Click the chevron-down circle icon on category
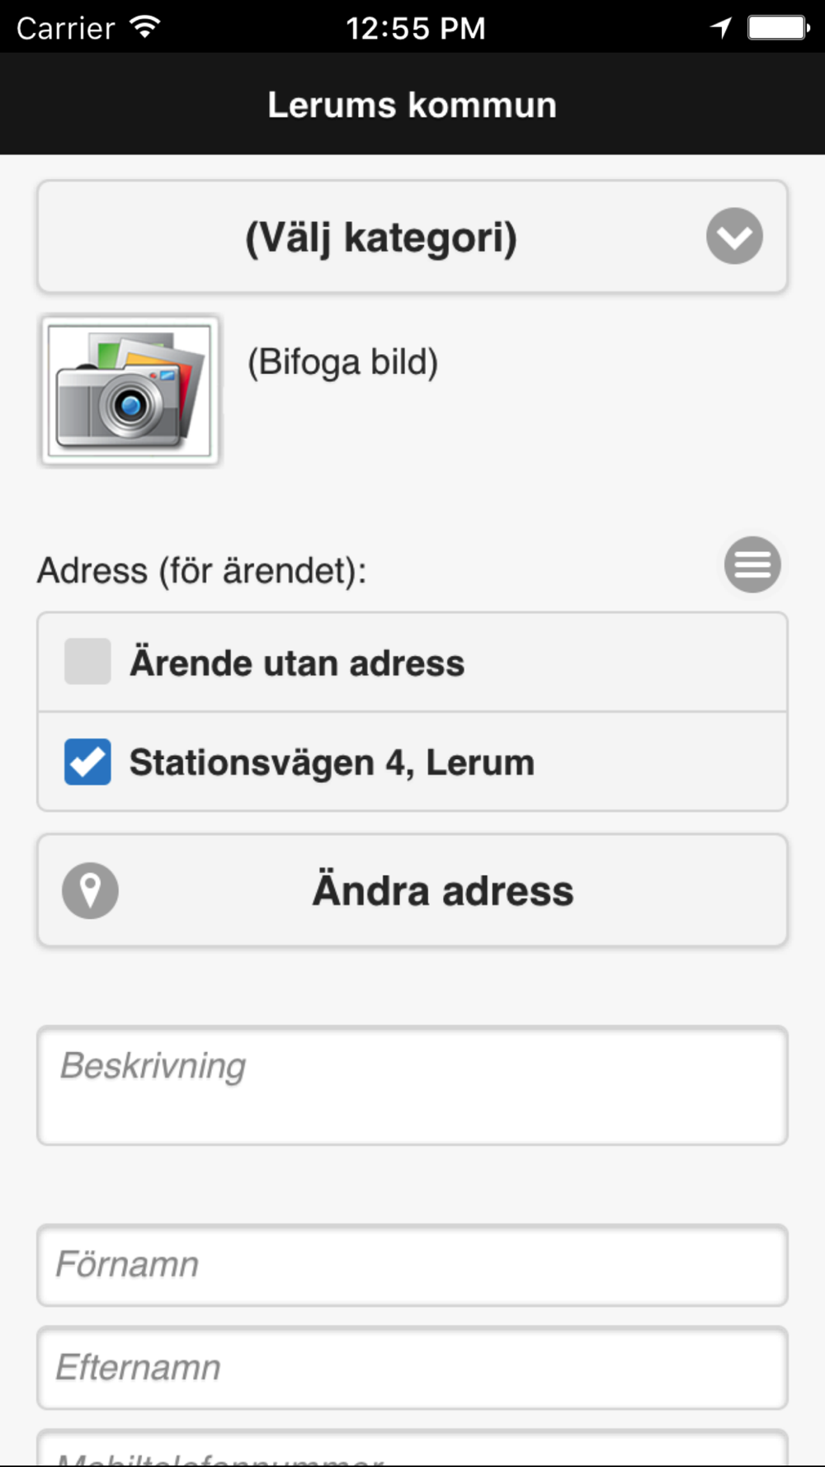 734,236
